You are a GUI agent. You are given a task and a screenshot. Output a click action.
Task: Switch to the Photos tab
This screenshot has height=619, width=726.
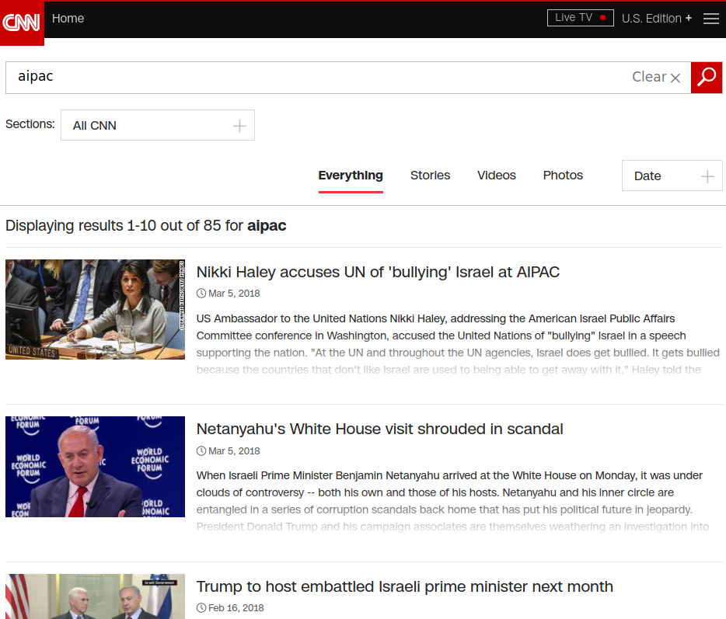tap(563, 176)
